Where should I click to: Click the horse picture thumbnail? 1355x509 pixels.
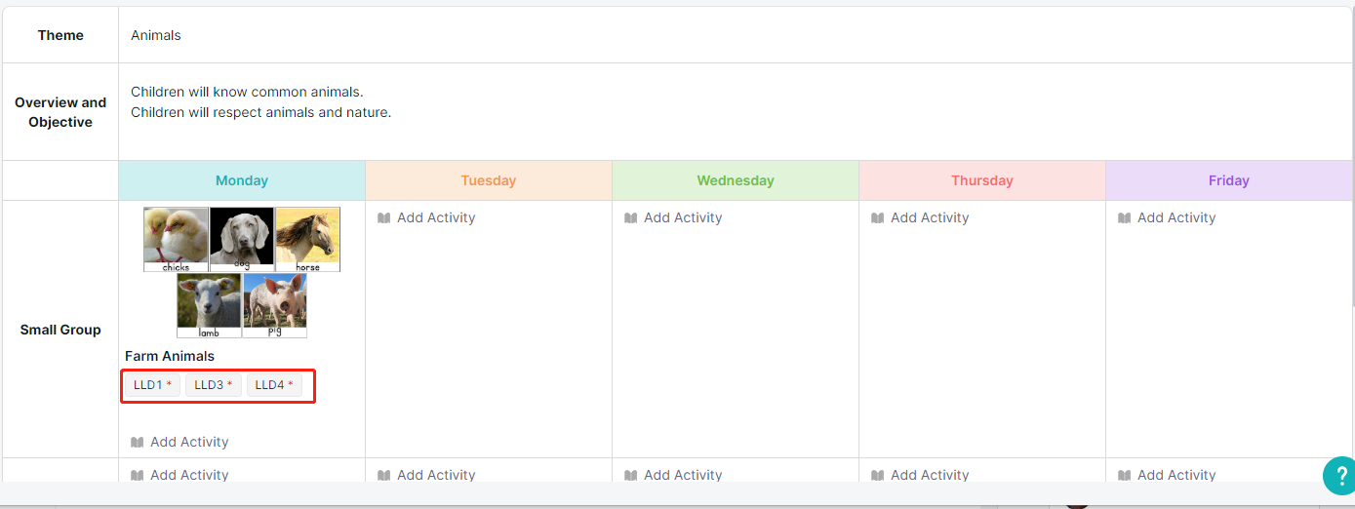tap(307, 239)
